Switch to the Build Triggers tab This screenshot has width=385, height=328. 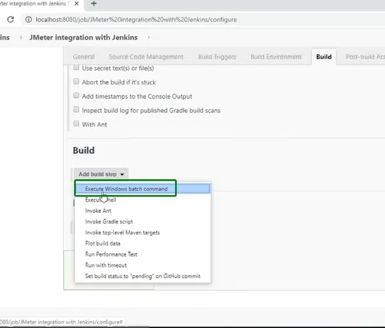[217, 57]
